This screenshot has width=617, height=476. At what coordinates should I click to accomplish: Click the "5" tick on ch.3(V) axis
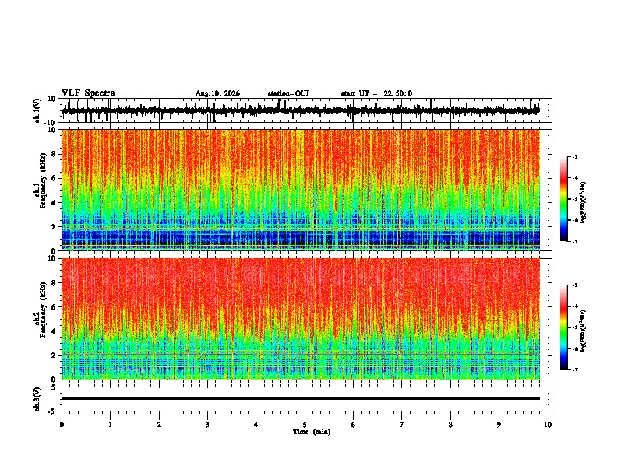(x=54, y=387)
